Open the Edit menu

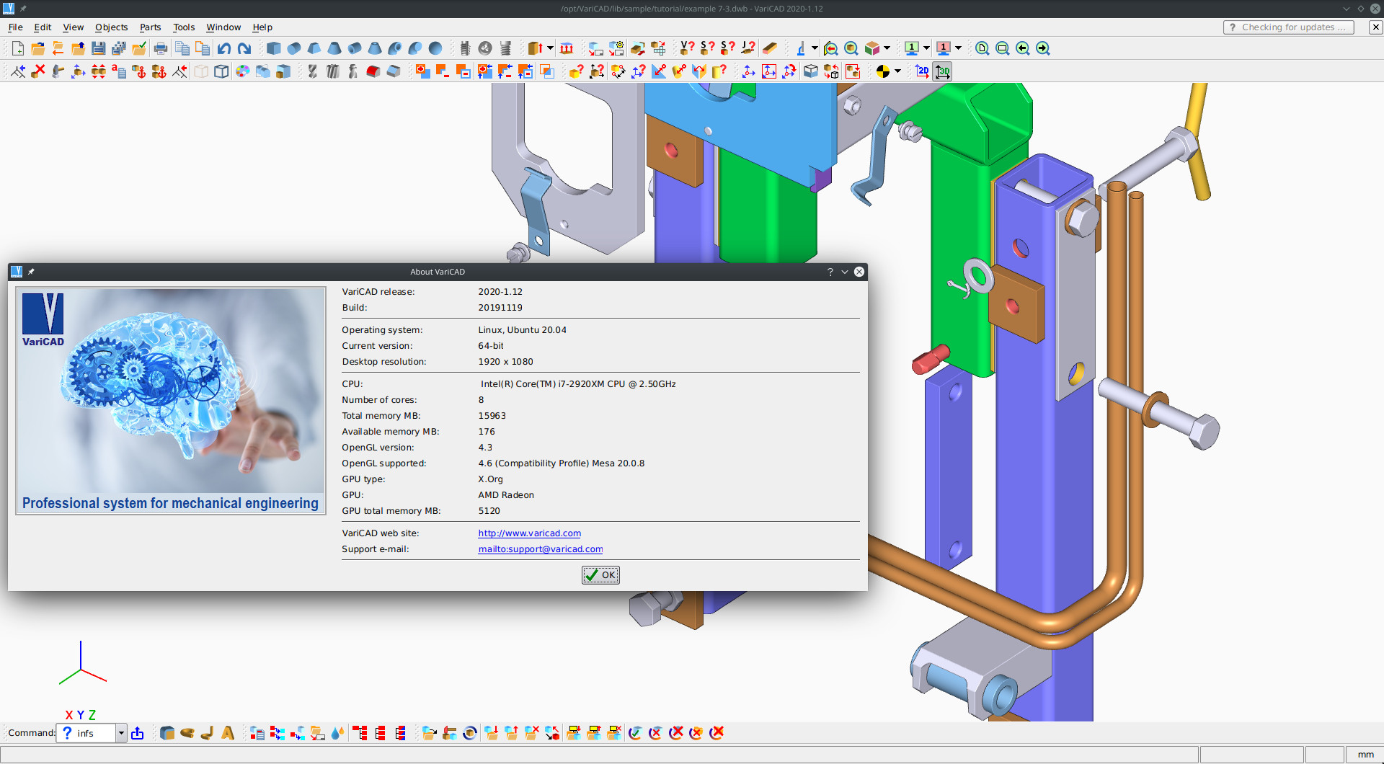tap(43, 27)
